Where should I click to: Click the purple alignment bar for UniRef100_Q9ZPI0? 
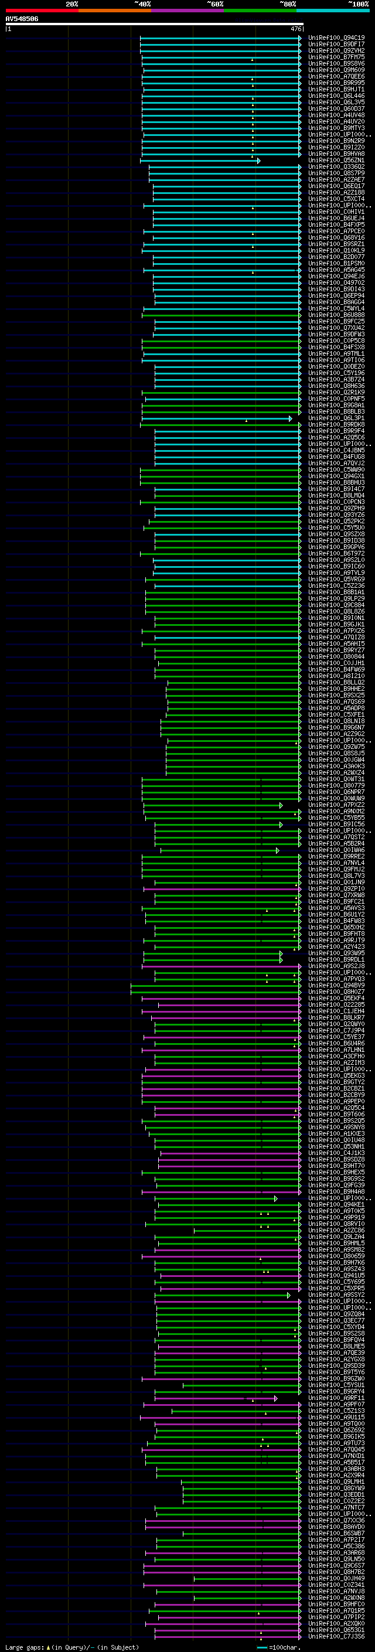tap(223, 889)
